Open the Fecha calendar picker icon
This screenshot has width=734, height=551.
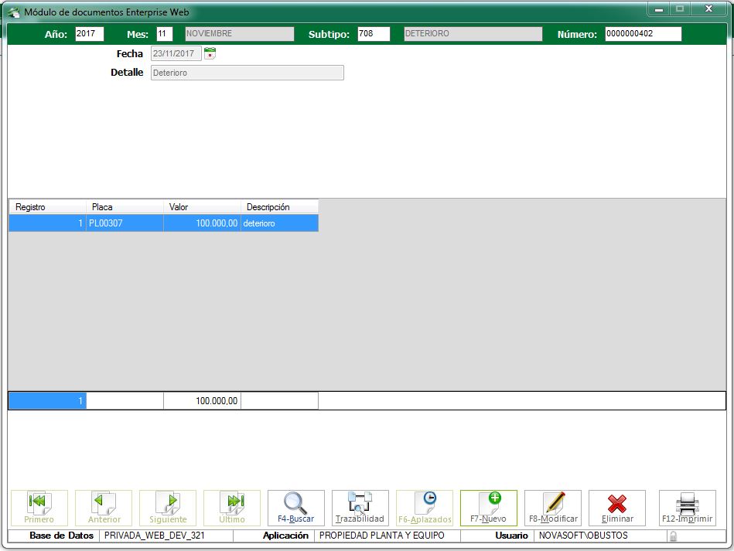(210, 53)
